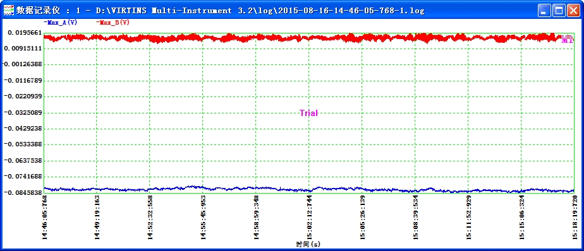This screenshot has width=584, height=251.
Task: Click the -0.0845838 bottom y-axis value
Action: (x=23, y=192)
